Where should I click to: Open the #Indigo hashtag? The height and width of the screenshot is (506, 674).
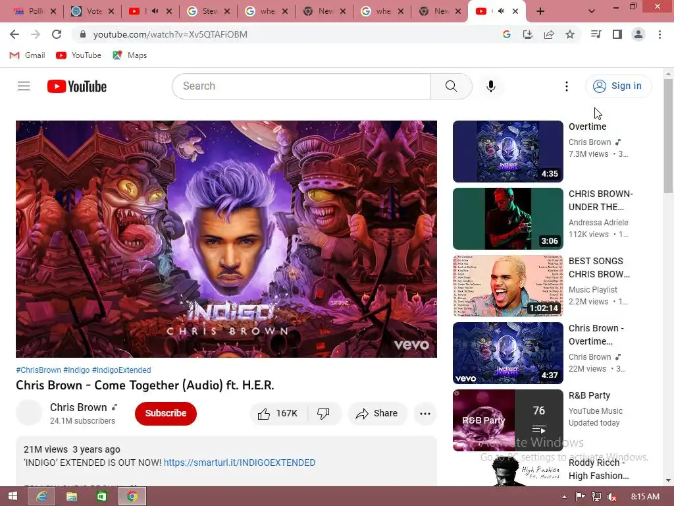(76, 370)
